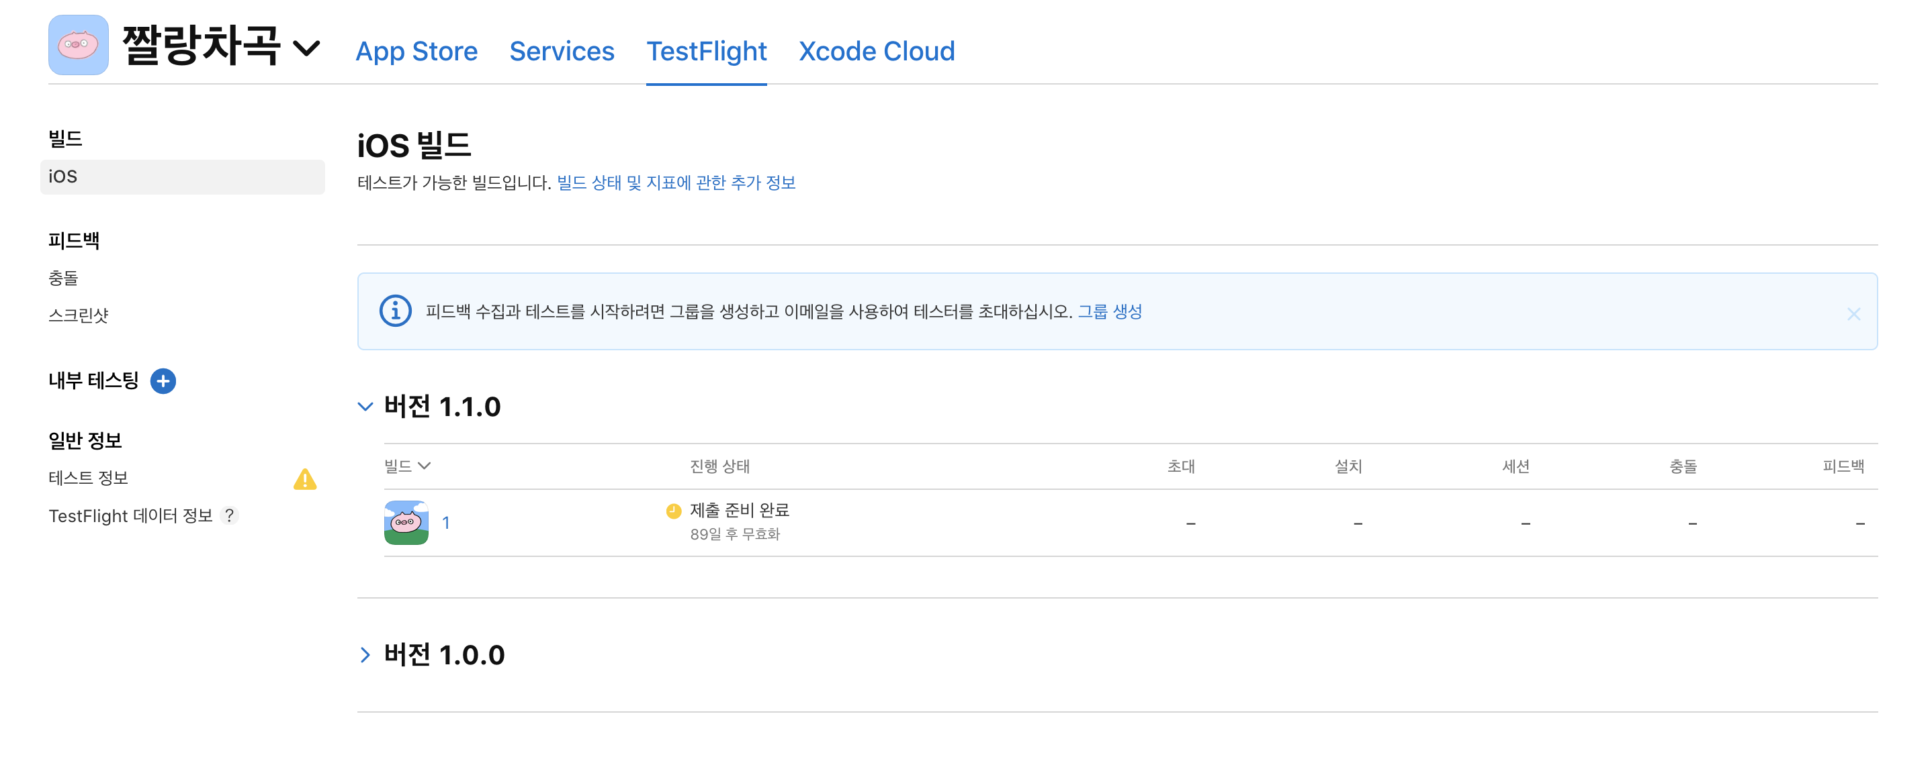Open 충돌 feedback in sidebar

(x=63, y=278)
